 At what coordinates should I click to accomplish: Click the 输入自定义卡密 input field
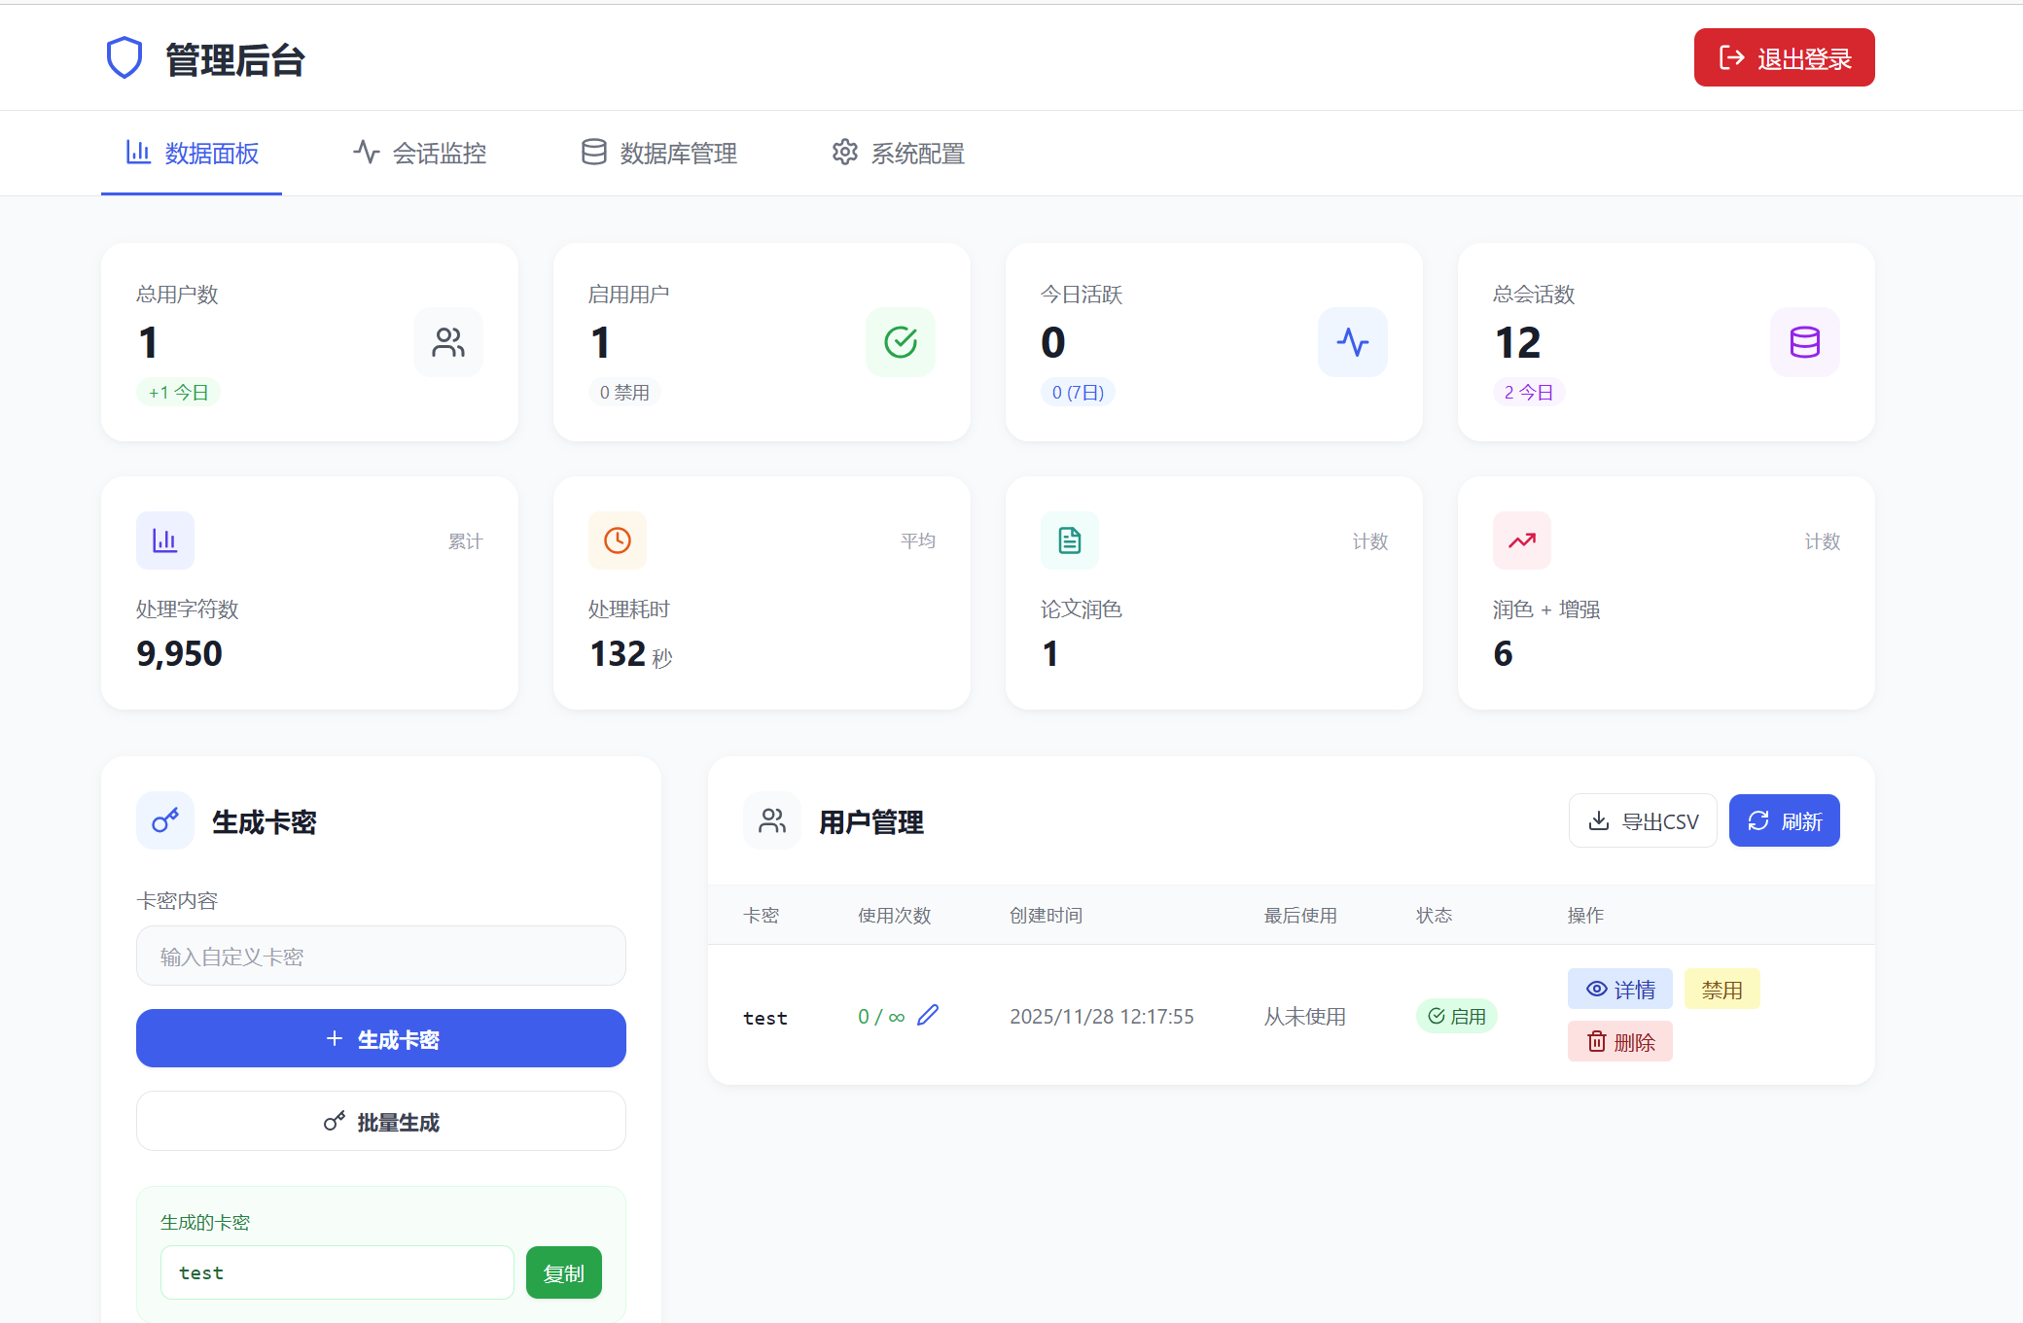[x=380, y=956]
